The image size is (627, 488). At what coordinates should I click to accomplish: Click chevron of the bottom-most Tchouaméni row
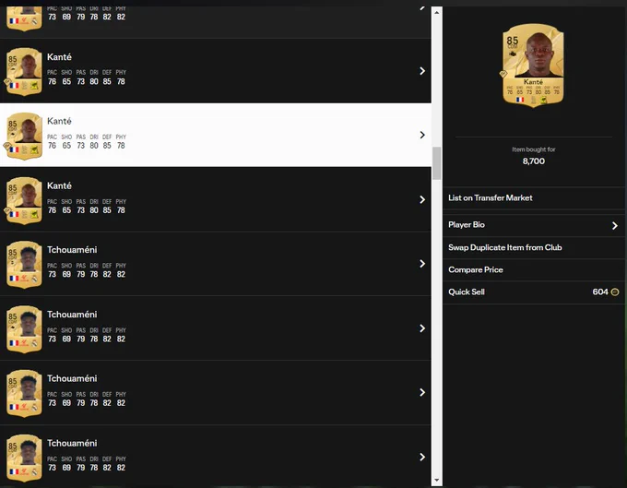[x=422, y=458]
